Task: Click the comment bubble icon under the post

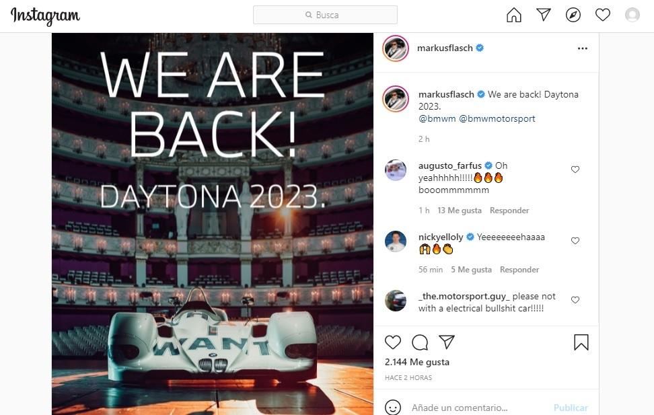Action: pos(420,342)
